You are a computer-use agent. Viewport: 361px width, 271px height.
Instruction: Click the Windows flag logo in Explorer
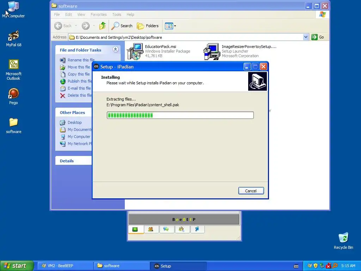[x=323, y=14]
